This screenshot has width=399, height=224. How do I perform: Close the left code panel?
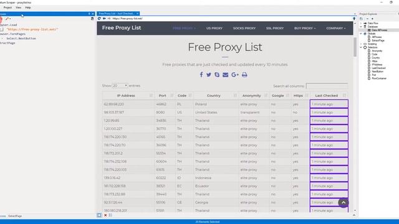point(93,14)
